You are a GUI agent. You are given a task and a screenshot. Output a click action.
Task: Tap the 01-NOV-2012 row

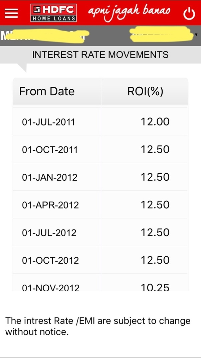(x=100, y=282)
